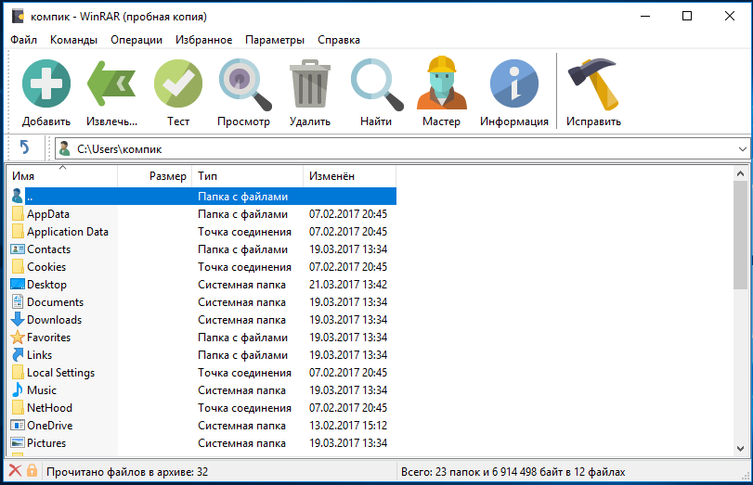
Task: Open the Операции menu
Action: [136, 40]
